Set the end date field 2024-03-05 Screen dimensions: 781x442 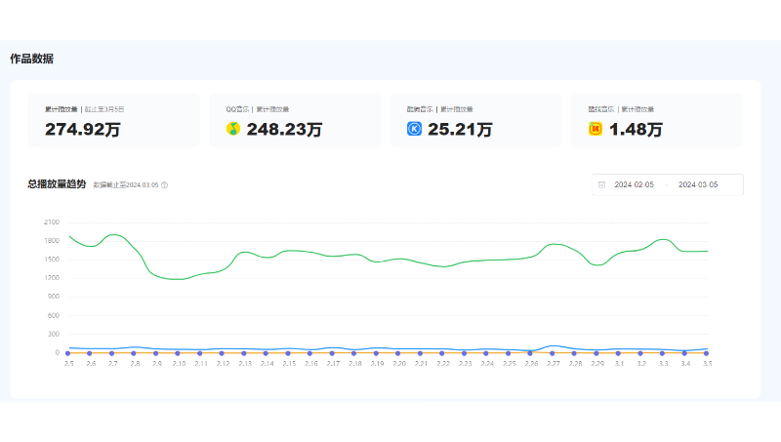pos(698,184)
